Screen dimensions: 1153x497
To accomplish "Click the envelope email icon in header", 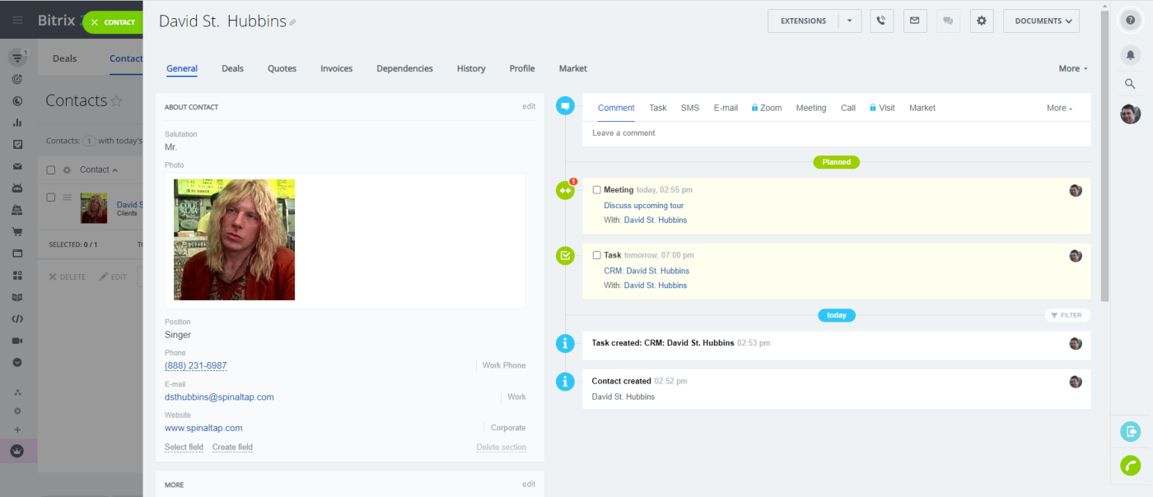I will point(913,21).
